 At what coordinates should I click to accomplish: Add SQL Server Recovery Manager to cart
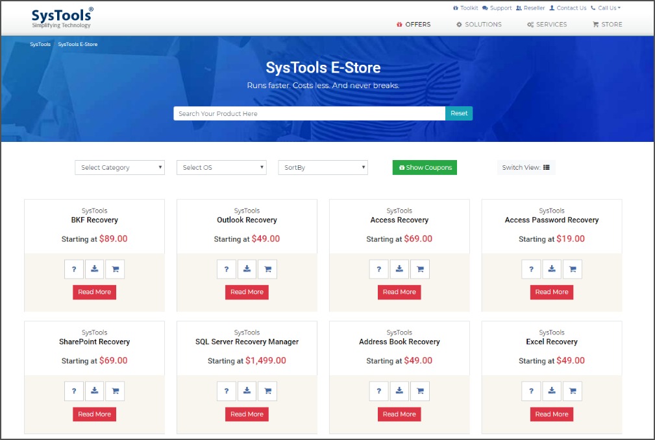[x=267, y=391]
